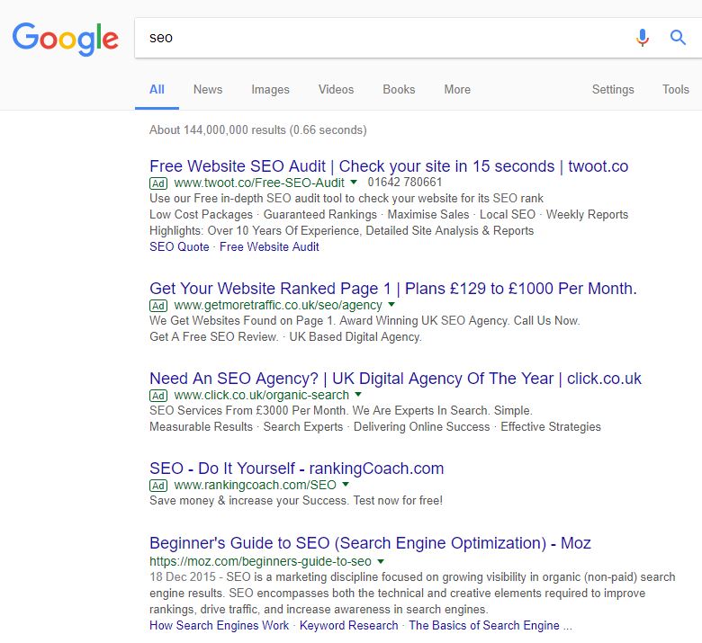The image size is (702, 643).
Task: Click the www.rankingcoach.com/SEO URL
Action: (255, 485)
